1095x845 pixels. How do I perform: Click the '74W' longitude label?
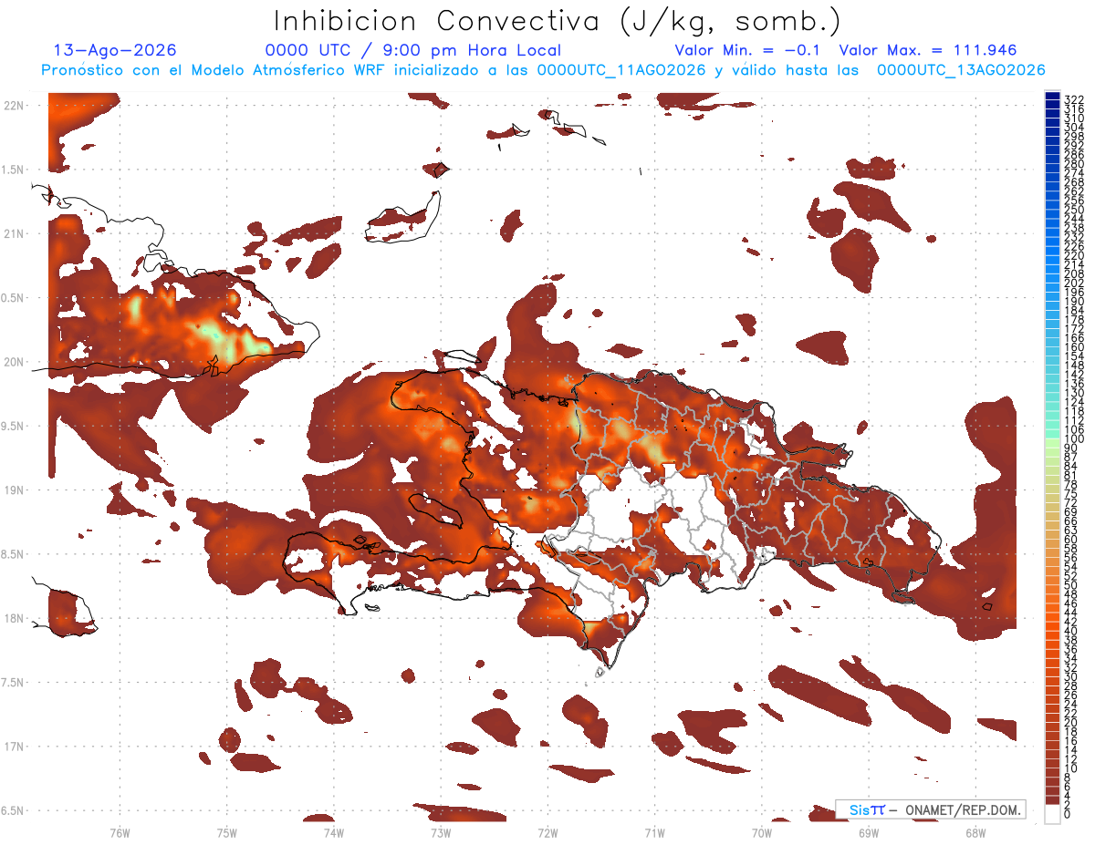333,832
